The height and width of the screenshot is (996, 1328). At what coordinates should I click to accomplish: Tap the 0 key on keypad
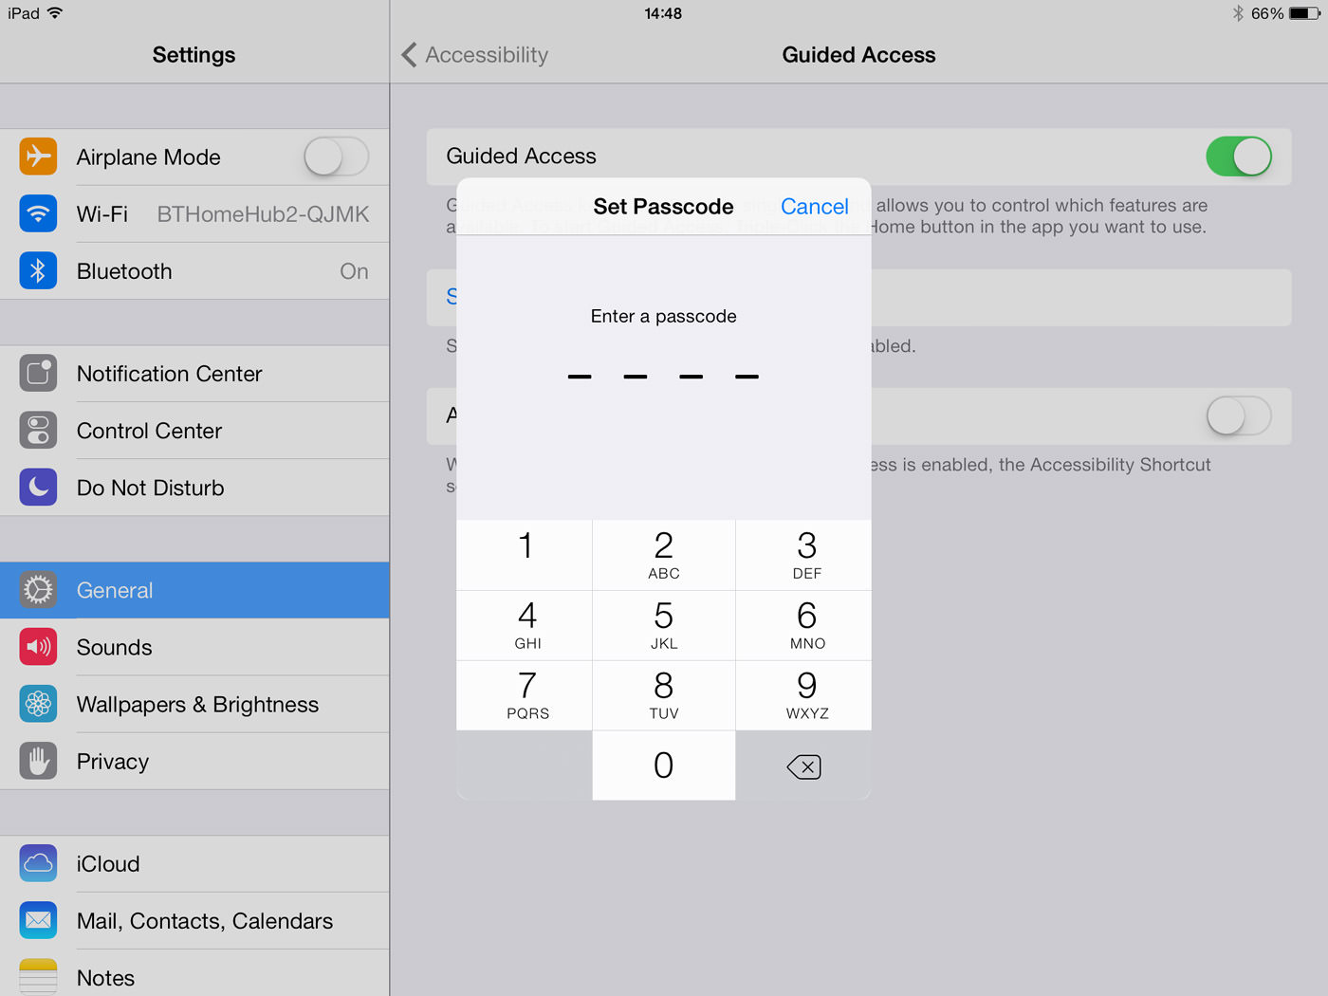click(664, 765)
